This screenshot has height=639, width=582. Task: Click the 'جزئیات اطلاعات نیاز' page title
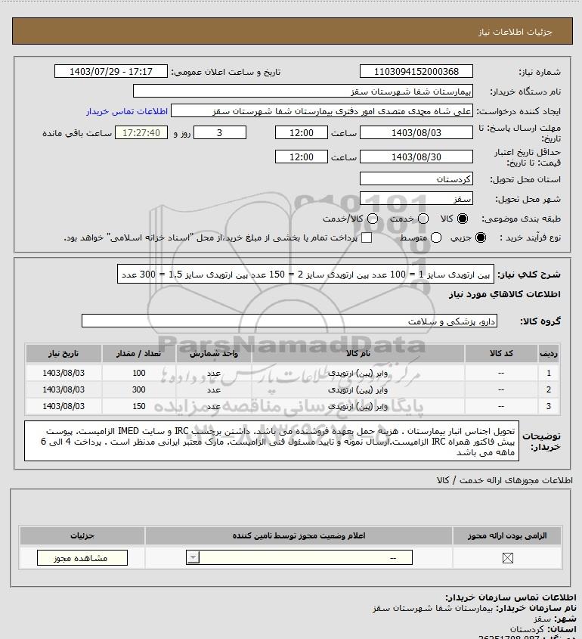[515, 32]
